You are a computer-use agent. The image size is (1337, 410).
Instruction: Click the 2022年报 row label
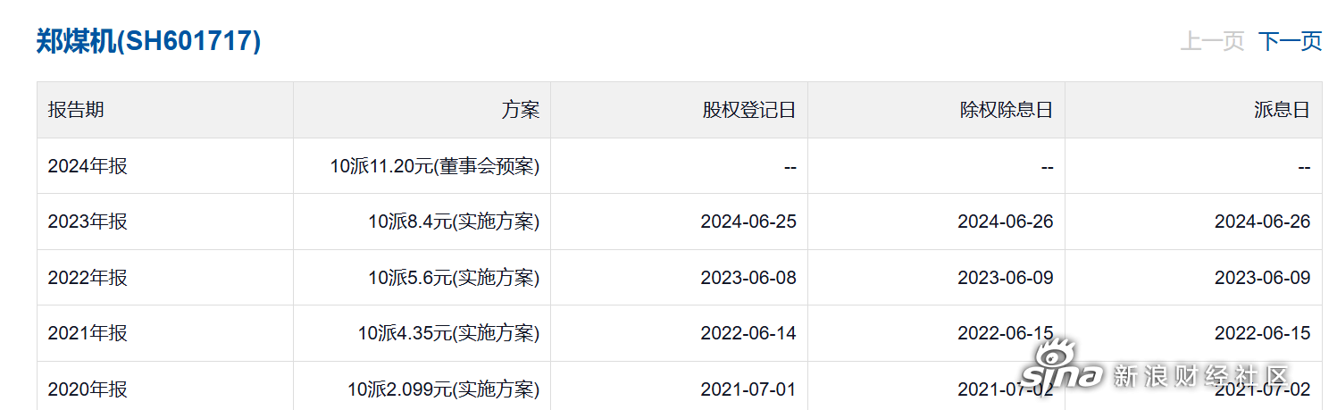(88, 278)
